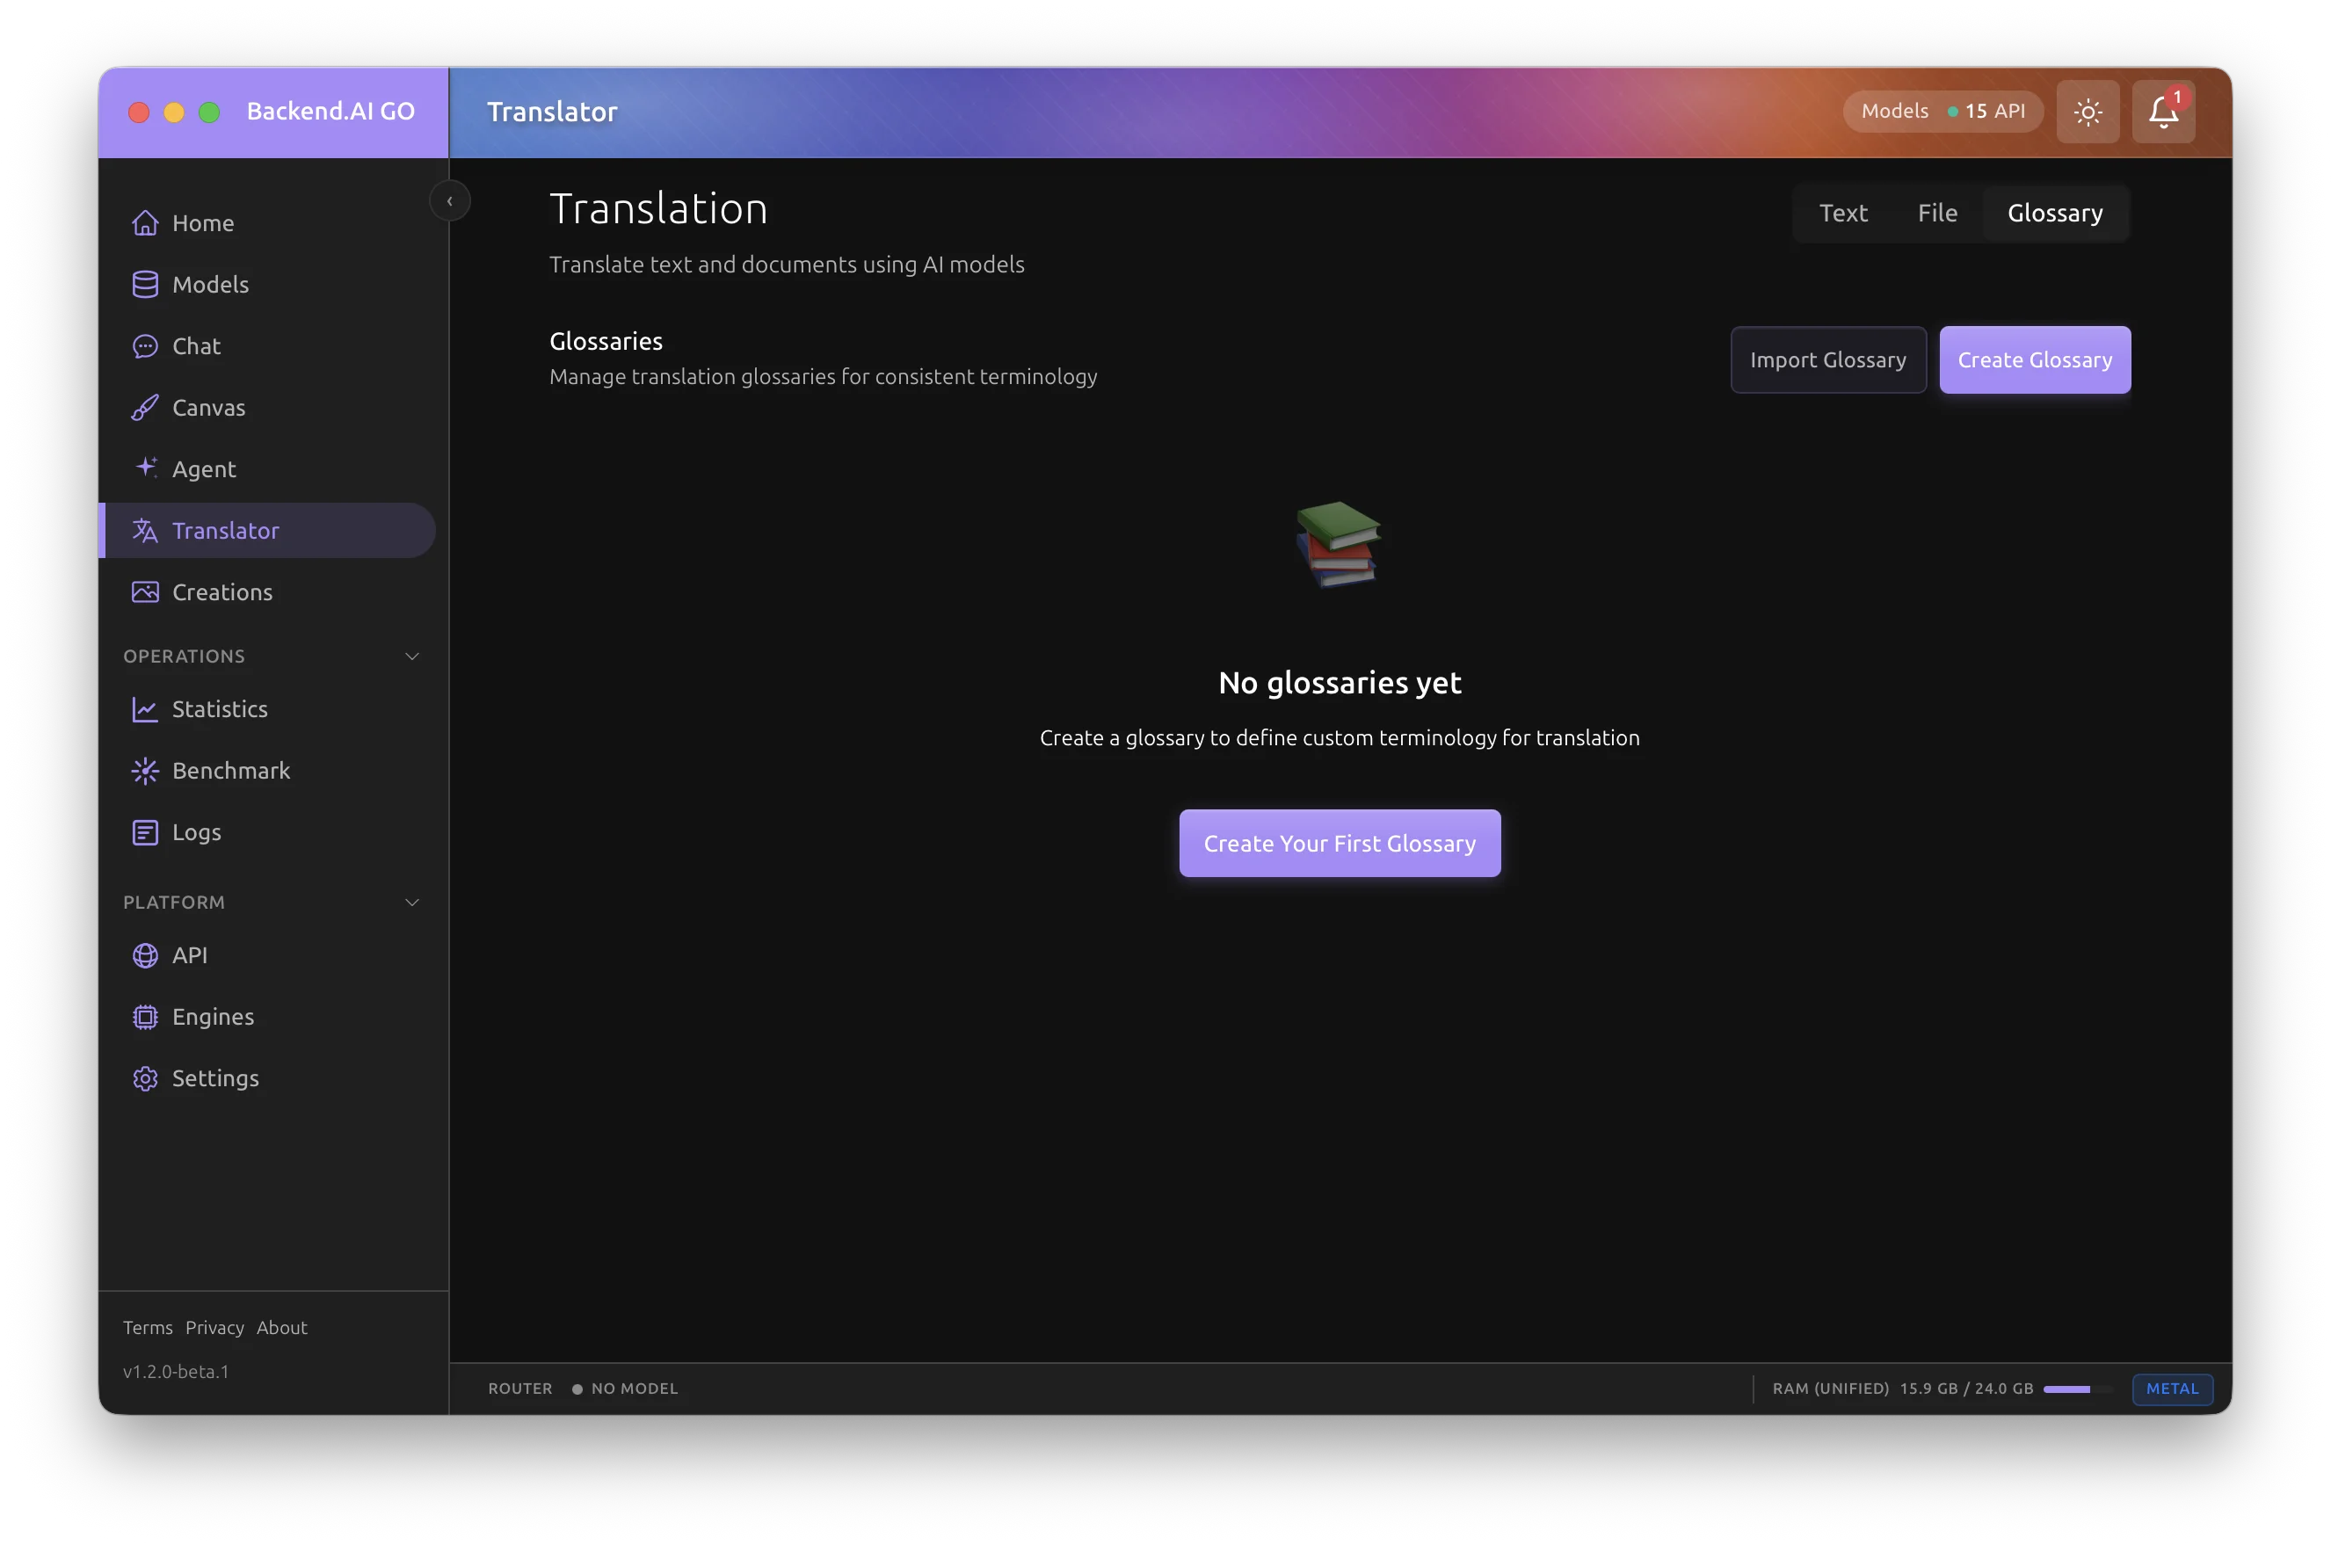Open Engines via its chip icon
This screenshot has width=2331, height=1545.
click(145, 1017)
